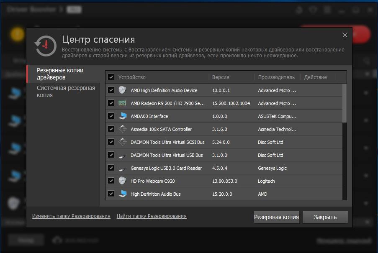Select version 1.0.0.0 of AMDA00 Interface
The height and width of the screenshot is (253, 378).
[x=220, y=116]
